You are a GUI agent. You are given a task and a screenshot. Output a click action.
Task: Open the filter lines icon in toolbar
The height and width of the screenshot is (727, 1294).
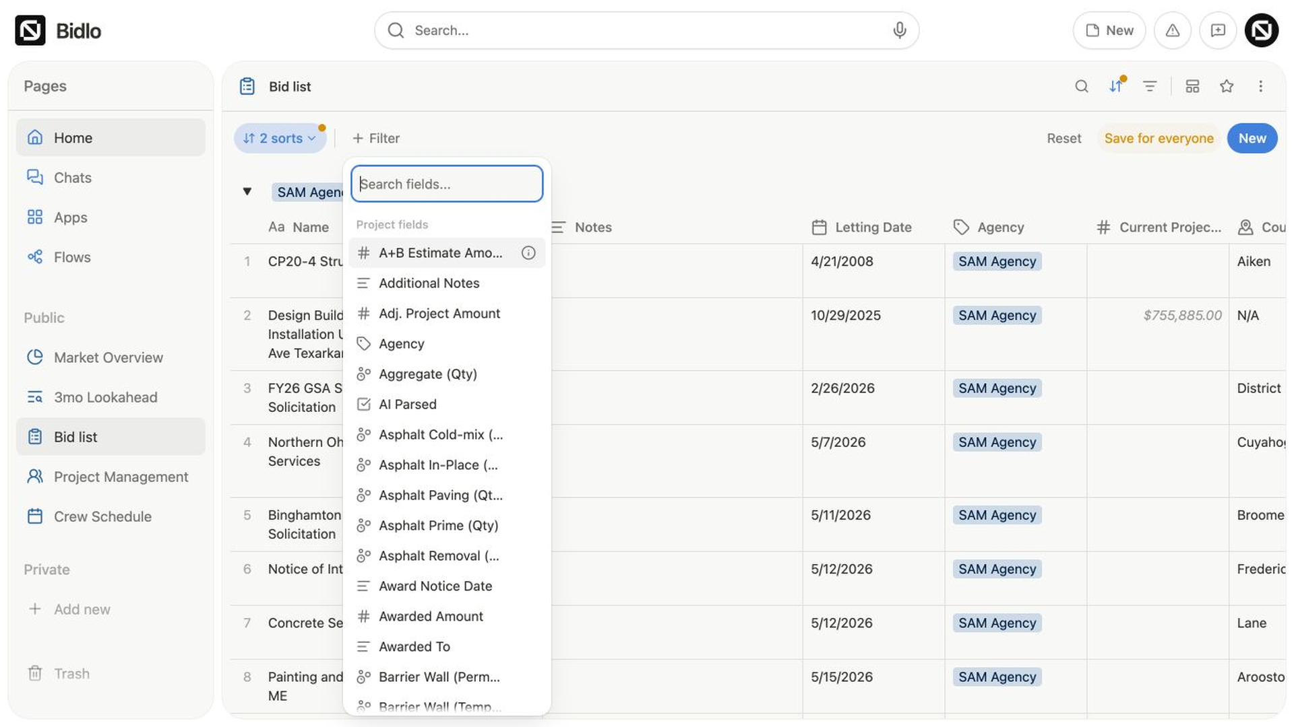[x=1150, y=86]
